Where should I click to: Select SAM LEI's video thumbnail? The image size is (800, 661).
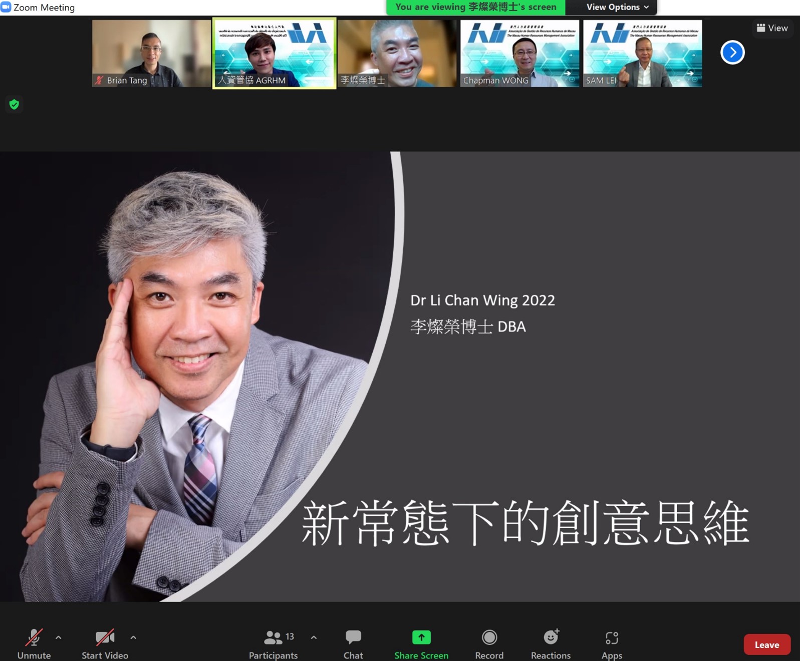pyautogui.click(x=642, y=53)
